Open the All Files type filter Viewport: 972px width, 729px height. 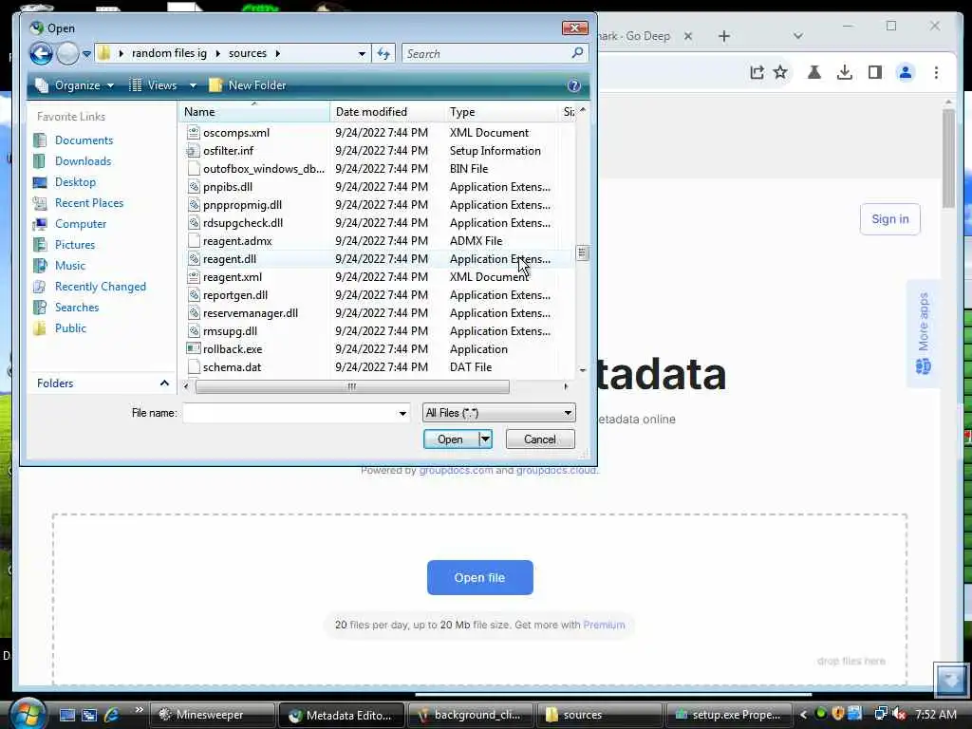coord(499,413)
